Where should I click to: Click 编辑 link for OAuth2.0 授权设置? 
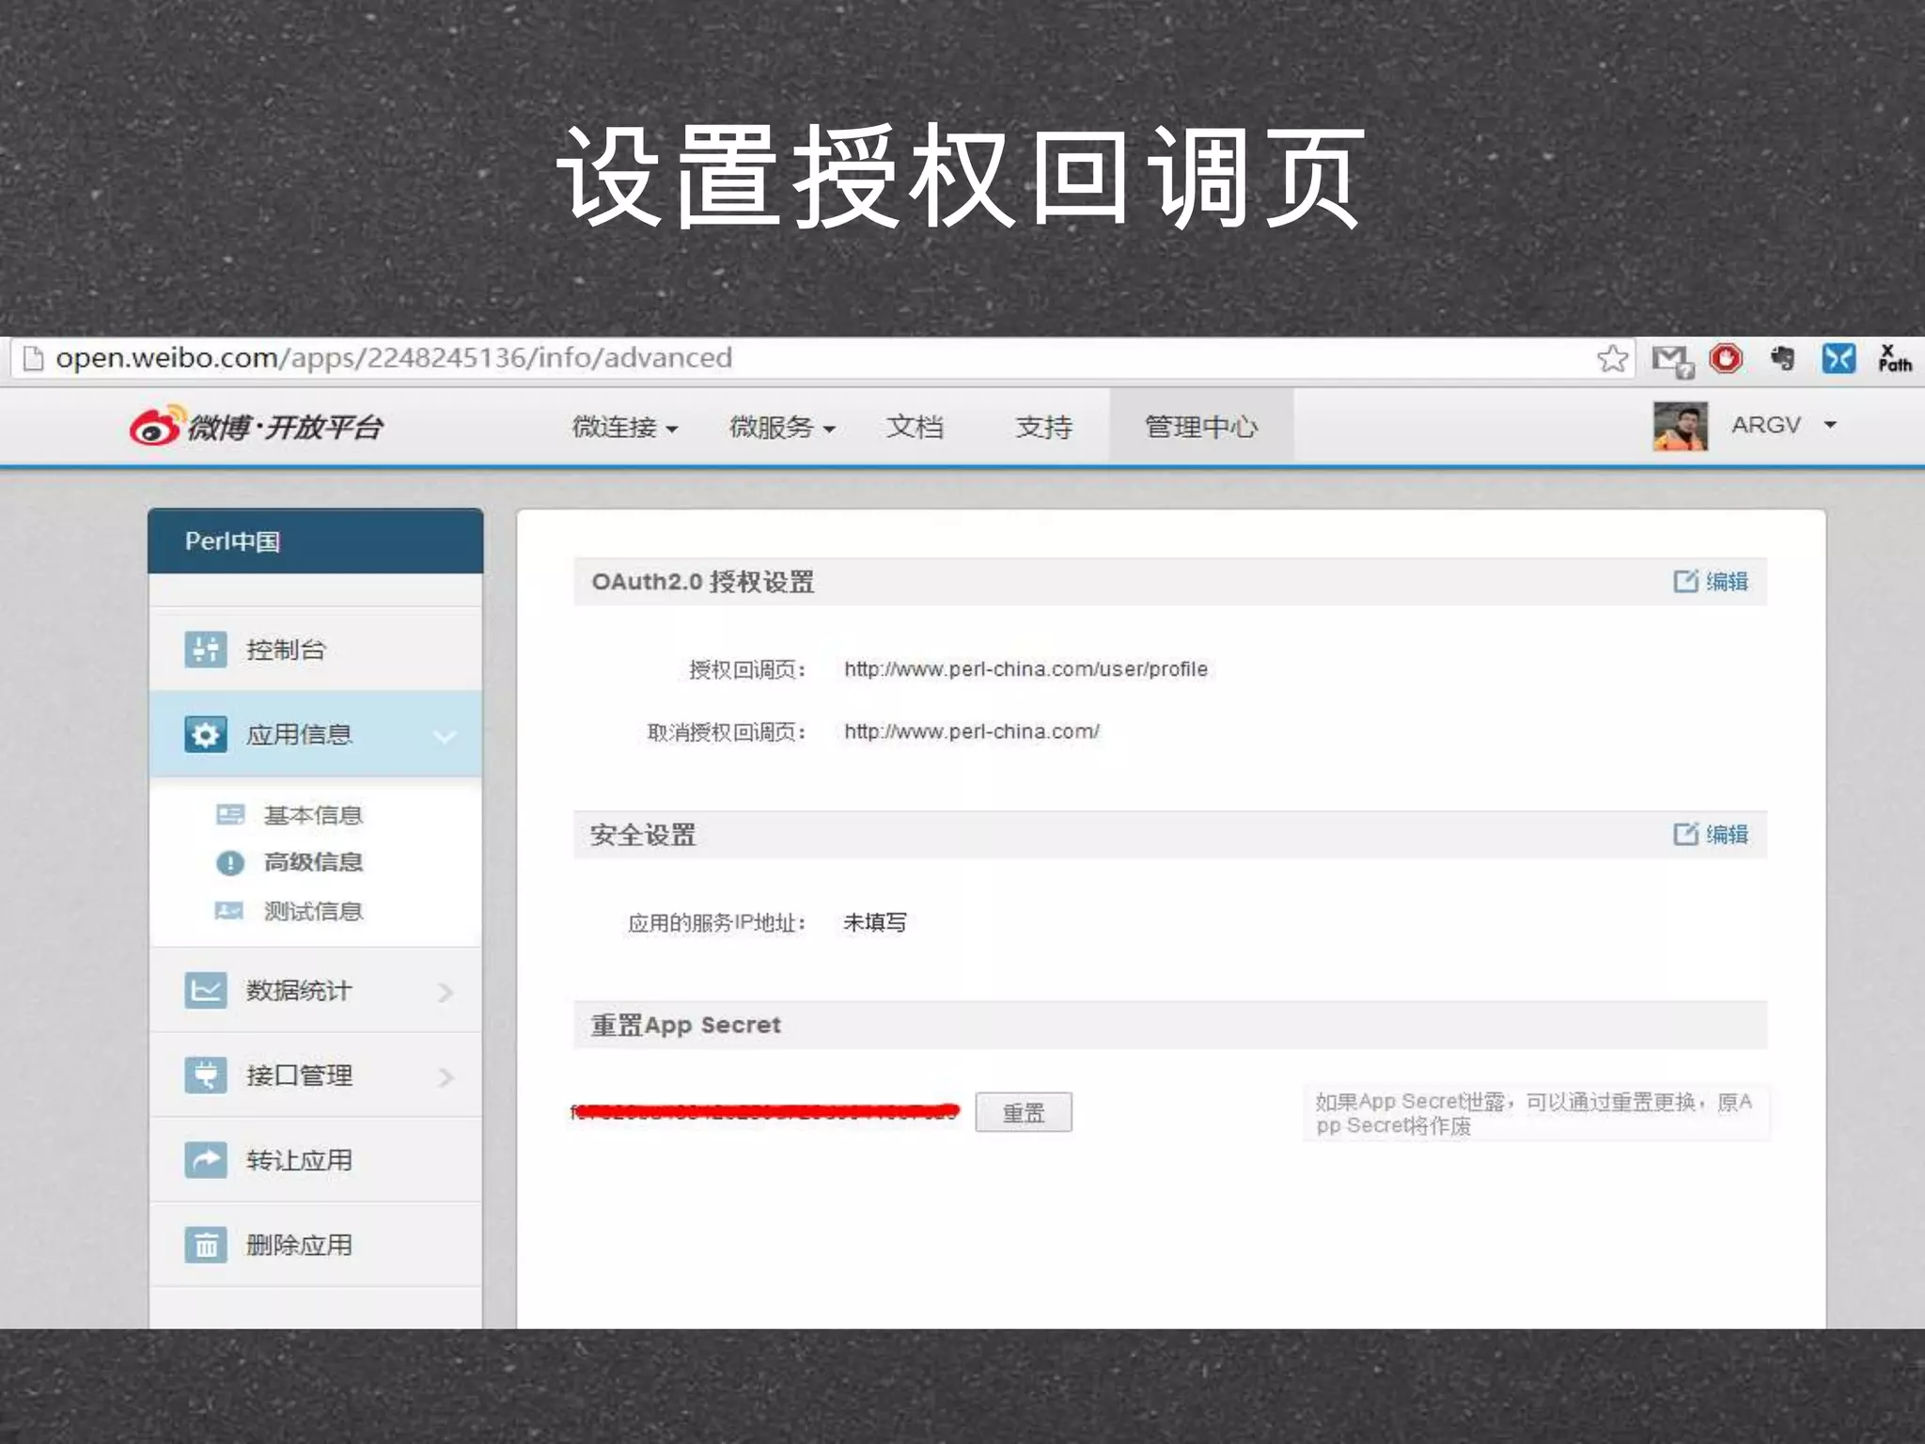tap(1727, 581)
